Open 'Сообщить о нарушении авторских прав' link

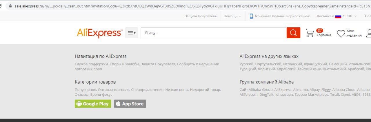pyautogui.click(x=147, y=66)
